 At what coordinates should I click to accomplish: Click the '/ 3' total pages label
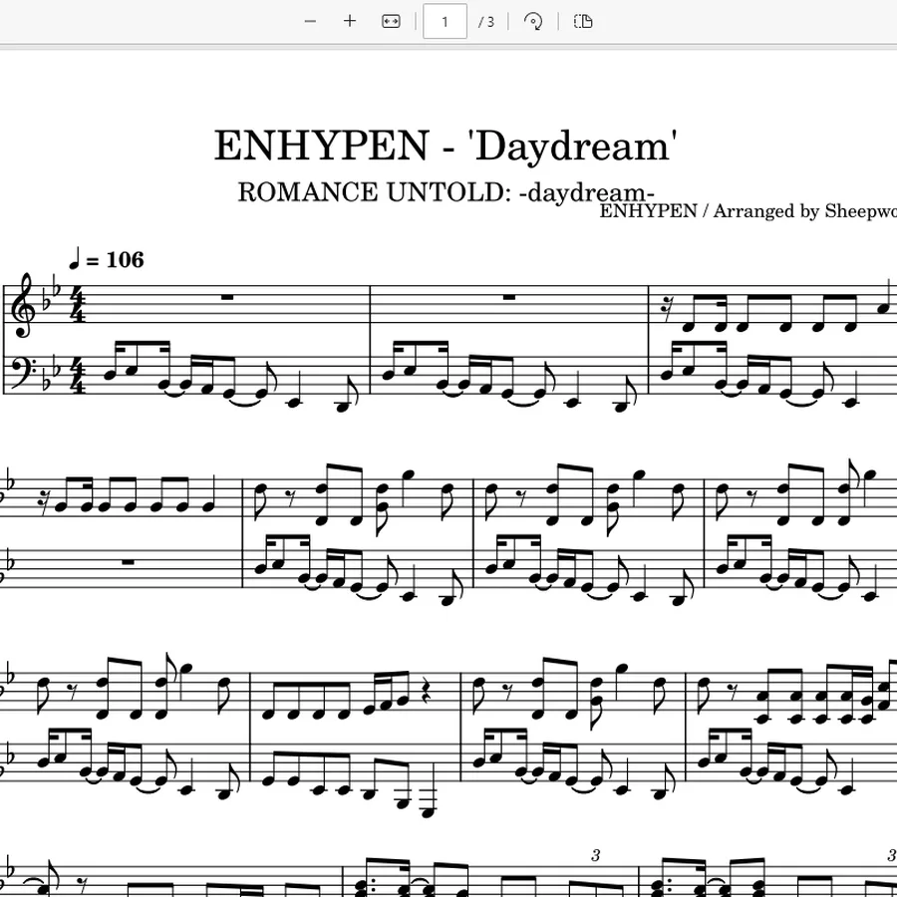click(x=486, y=22)
